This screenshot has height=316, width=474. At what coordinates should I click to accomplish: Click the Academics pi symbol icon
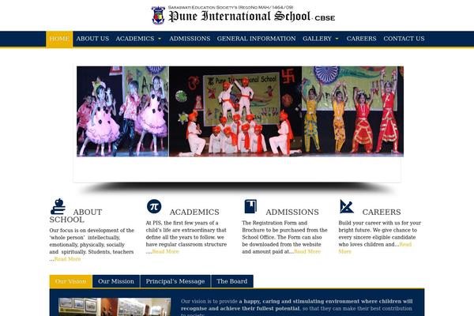(154, 206)
